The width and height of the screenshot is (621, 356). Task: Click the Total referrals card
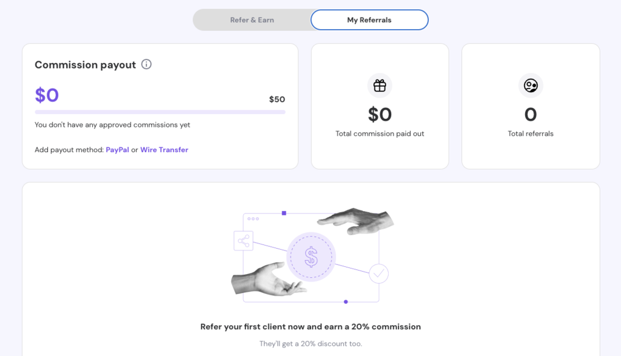click(x=531, y=106)
